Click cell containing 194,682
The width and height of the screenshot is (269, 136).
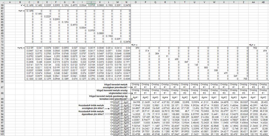point(253,102)
